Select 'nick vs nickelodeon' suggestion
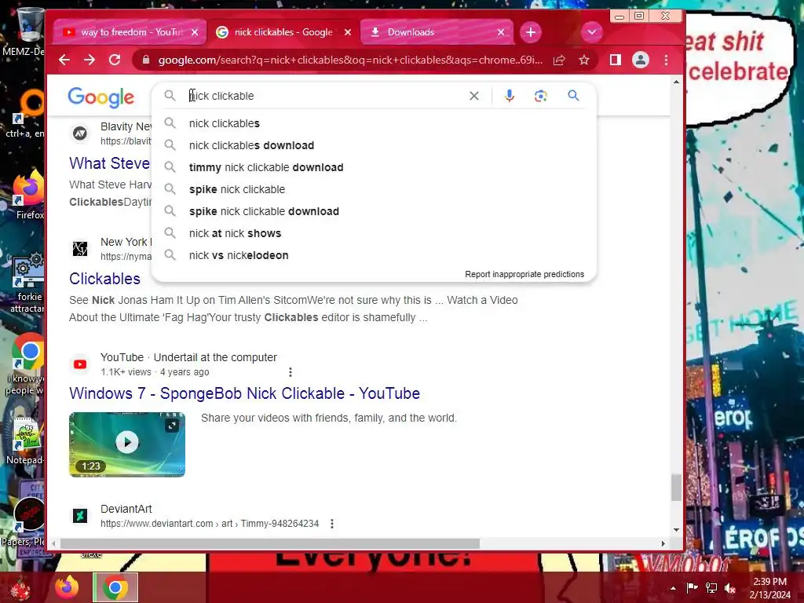This screenshot has height=603, width=804. 375,256
